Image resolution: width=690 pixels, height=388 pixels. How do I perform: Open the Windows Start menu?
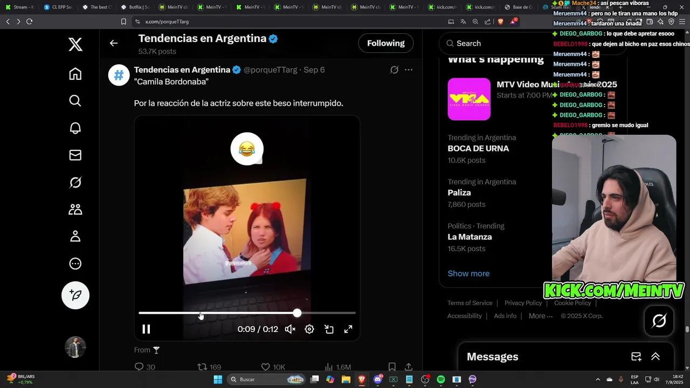click(x=218, y=379)
